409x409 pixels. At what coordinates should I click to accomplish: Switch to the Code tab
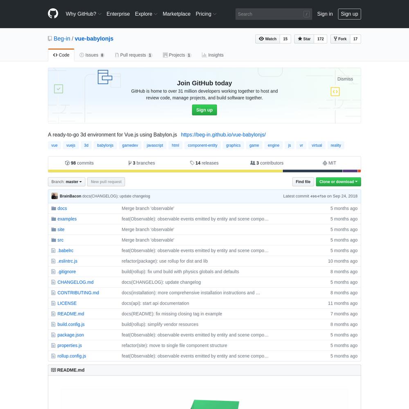tap(61, 55)
